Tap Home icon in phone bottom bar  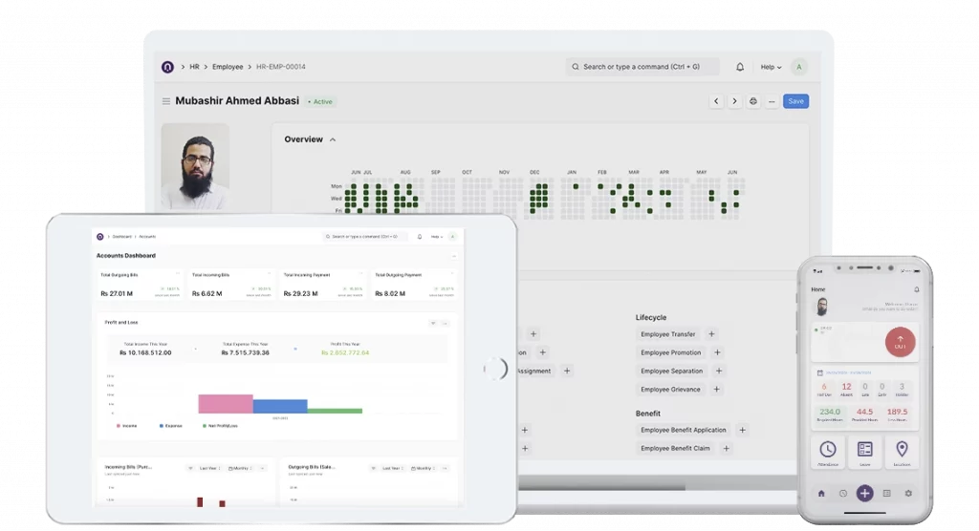coord(821,494)
